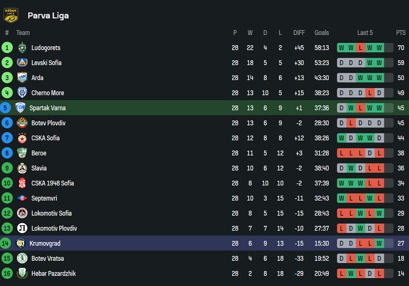The width and height of the screenshot is (409, 286).
Task: Click the Beroe green team badge
Action: 22,153
